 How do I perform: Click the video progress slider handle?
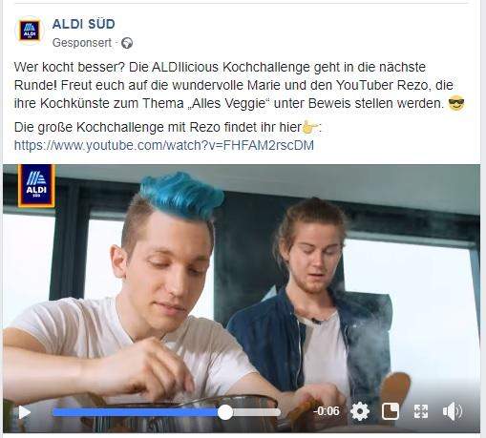pos(225,412)
